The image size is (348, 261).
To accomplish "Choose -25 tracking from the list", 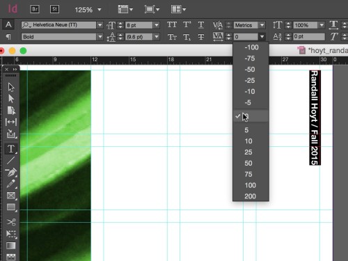I will (251, 81).
